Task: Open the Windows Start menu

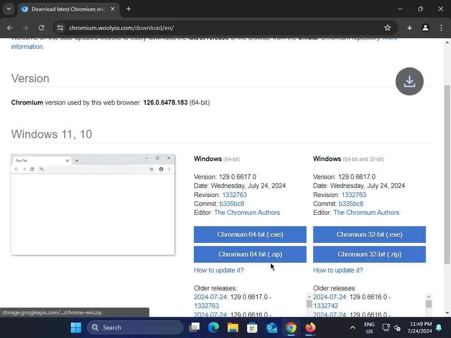Action: point(76,327)
